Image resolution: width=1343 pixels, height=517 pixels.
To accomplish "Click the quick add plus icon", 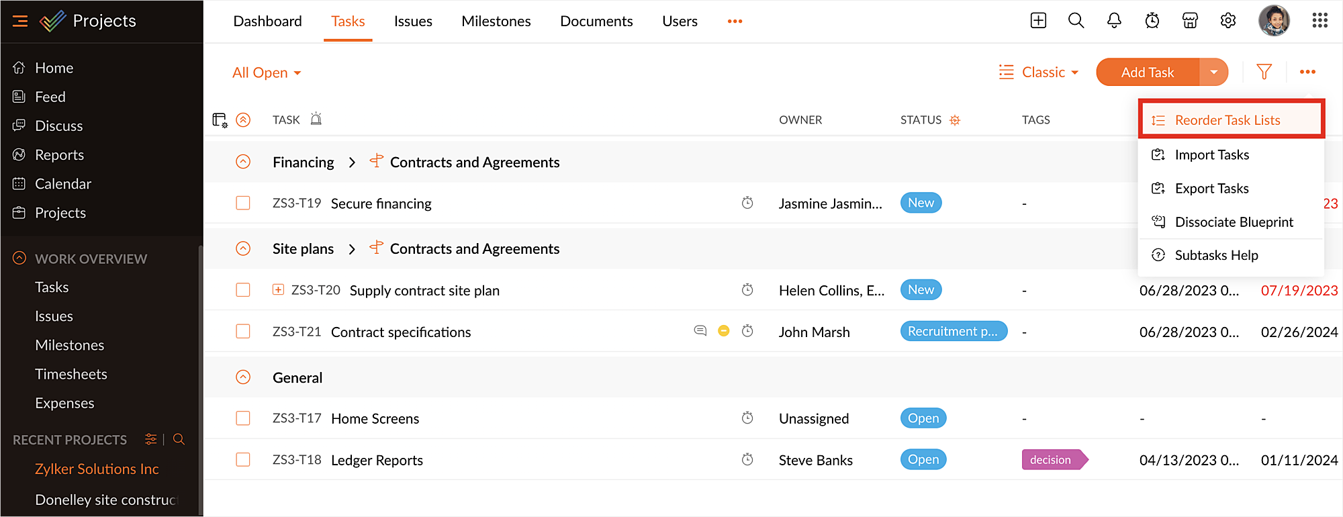I will pyautogui.click(x=1038, y=21).
